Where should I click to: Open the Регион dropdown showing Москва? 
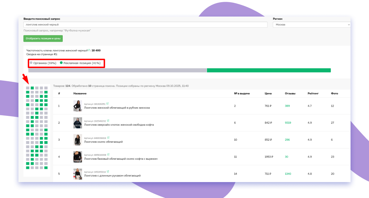tap(311, 25)
